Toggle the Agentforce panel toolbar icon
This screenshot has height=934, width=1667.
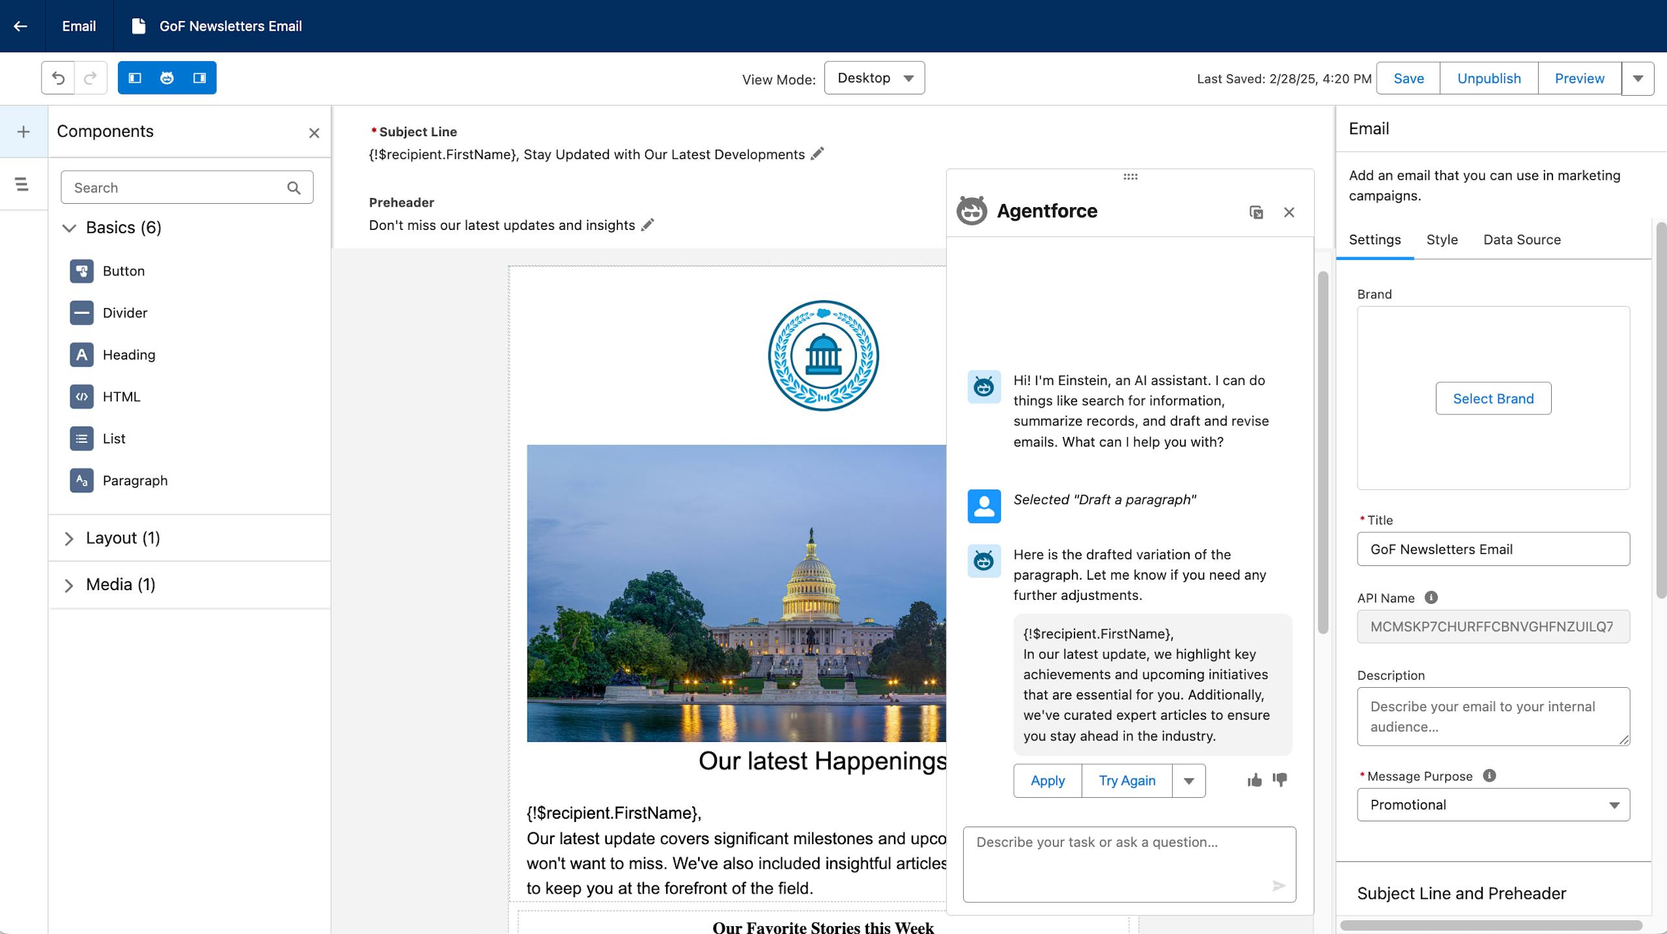[167, 78]
